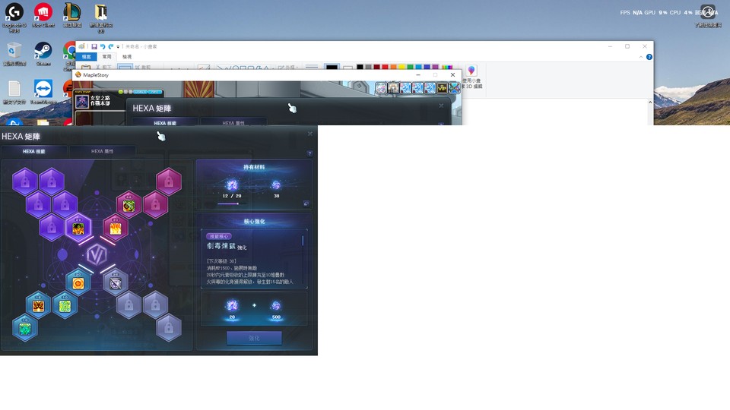Click the VIP buff icon in MapleStory
This screenshot has width=730, height=410.
pos(442,87)
